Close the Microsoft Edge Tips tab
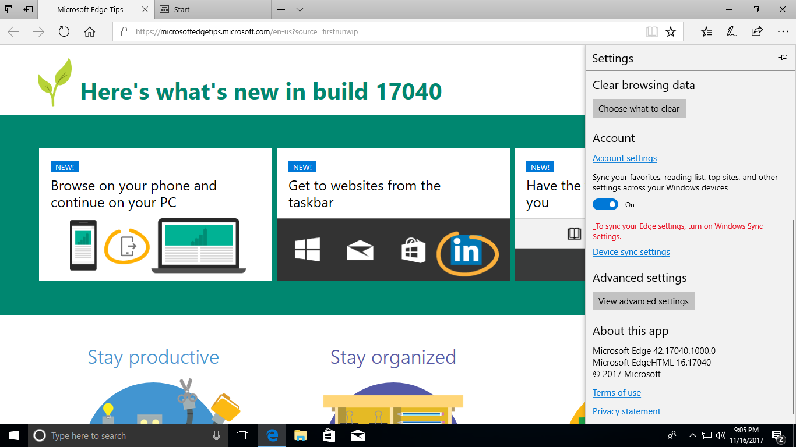 (x=145, y=9)
